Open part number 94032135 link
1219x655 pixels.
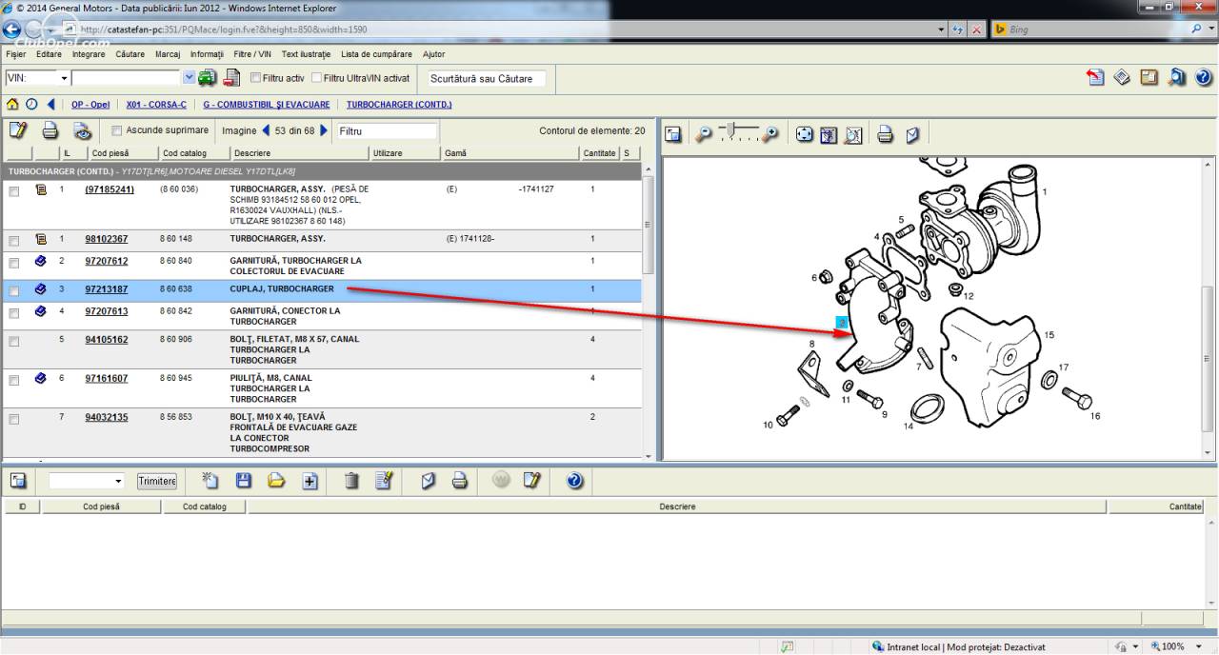click(107, 417)
